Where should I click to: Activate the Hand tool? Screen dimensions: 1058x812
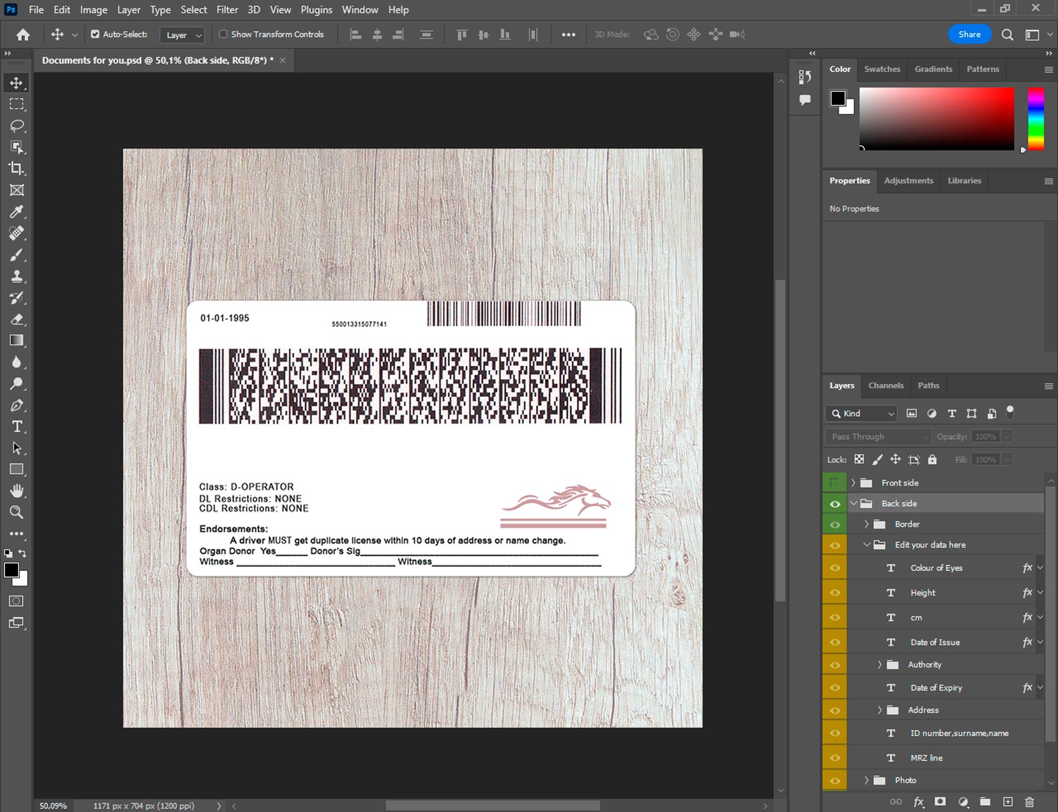coord(16,491)
